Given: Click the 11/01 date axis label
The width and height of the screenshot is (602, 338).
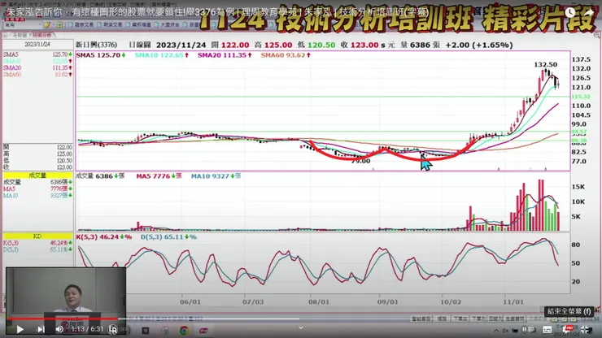Looking at the screenshot, I should (513, 302).
